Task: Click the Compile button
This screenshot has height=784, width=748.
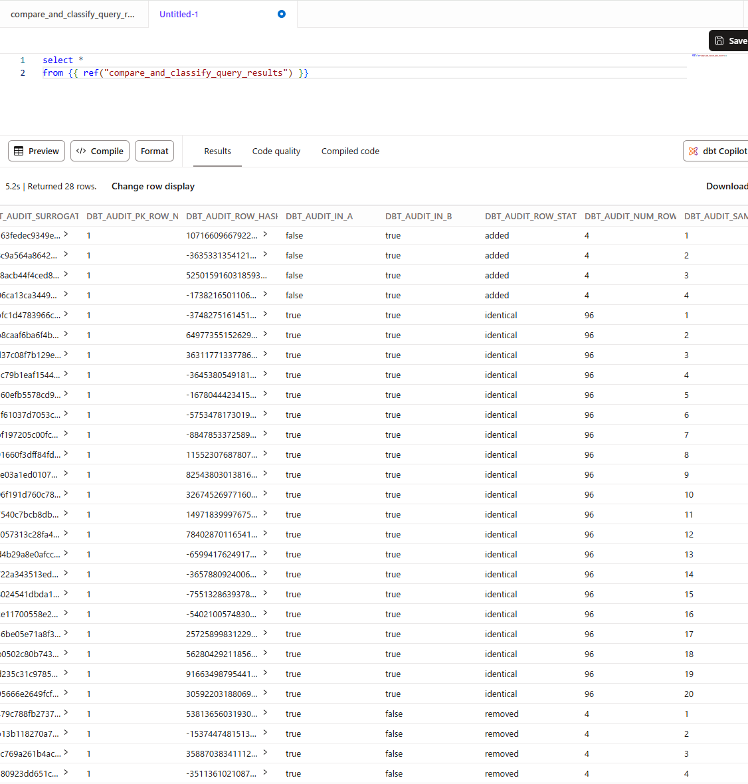Action: pos(100,151)
